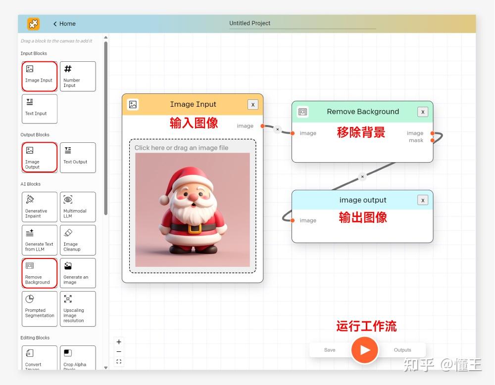Open the Generative Inpaint block
This screenshot has height=385, width=495.
point(39,207)
